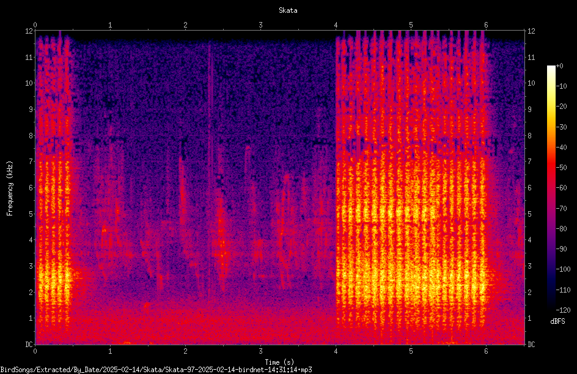Screen dimensions: 577x374
Task: Select the 5 second tick on bottom axis
Action: click(411, 351)
